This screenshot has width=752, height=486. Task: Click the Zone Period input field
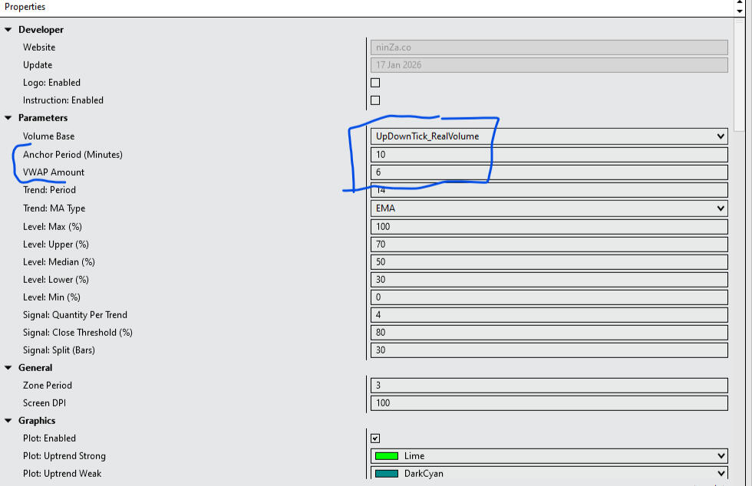pos(549,386)
